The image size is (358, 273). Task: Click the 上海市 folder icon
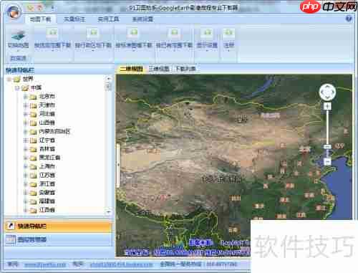tap(33, 167)
